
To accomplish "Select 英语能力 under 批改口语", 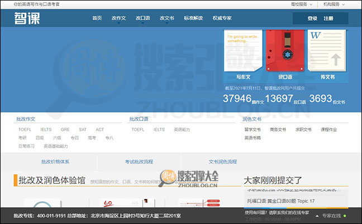I will coord(182,130).
